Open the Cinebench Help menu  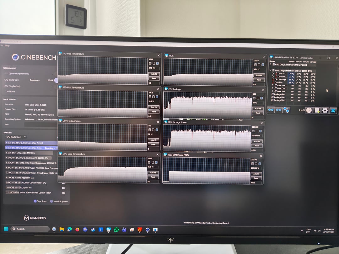pos(8,46)
